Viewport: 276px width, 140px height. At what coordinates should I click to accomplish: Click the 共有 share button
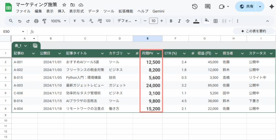pos(246,7)
